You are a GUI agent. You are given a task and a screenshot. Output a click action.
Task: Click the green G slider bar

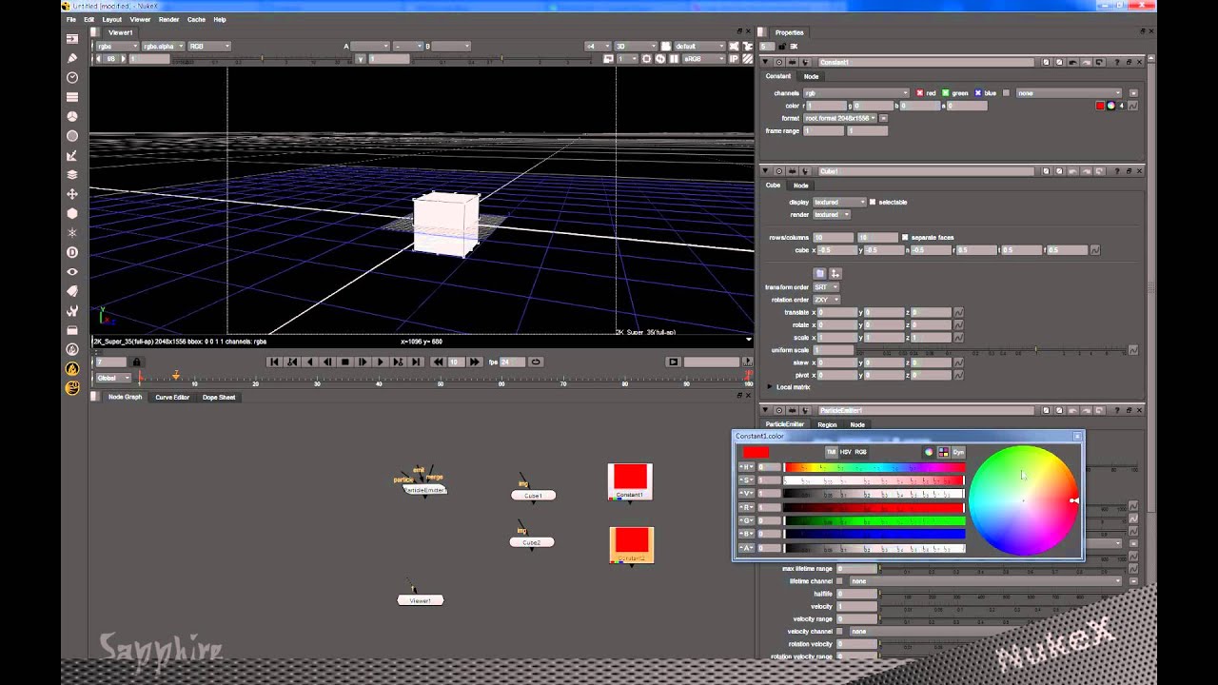(874, 521)
